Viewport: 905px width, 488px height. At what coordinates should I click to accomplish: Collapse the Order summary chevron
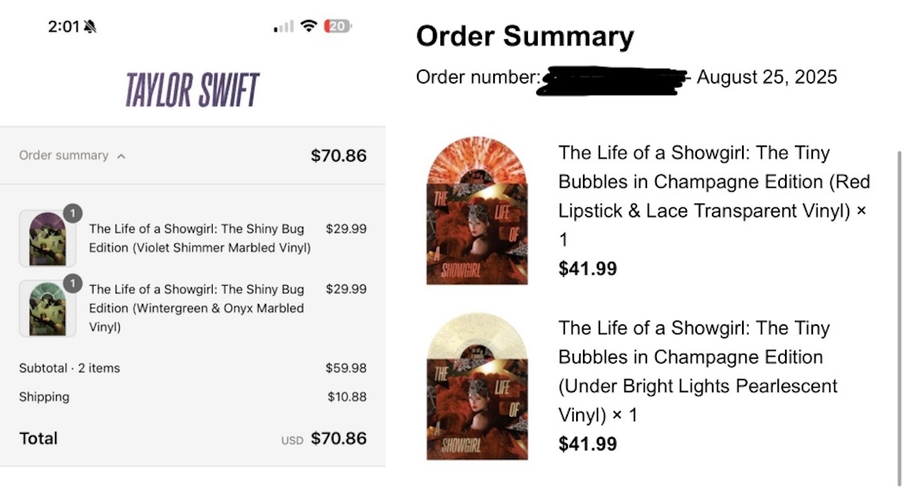(x=121, y=156)
